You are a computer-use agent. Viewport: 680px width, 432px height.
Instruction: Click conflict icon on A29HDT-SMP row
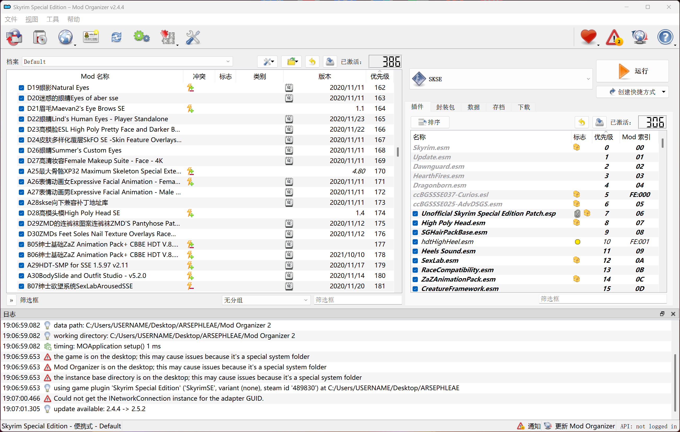tap(190, 265)
